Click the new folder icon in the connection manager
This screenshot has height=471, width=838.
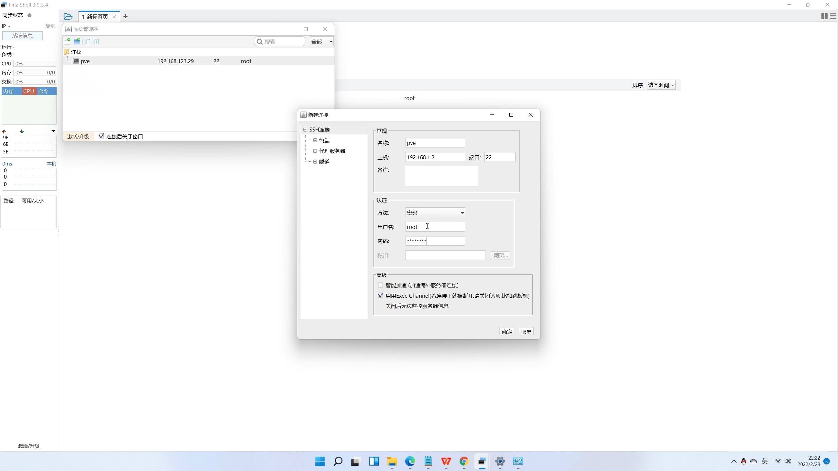77,41
